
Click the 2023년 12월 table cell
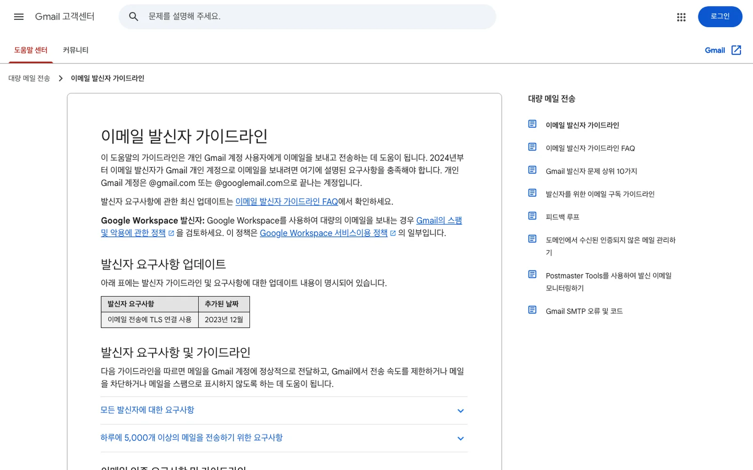tap(224, 320)
